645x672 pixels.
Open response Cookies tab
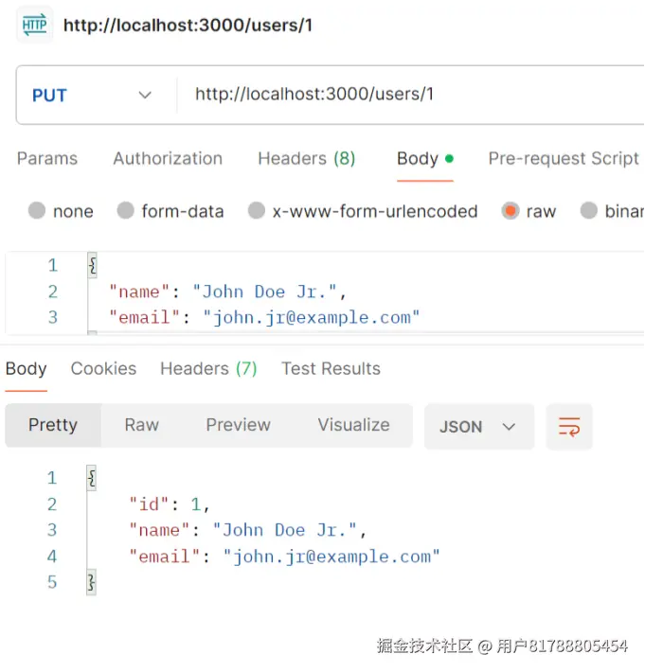click(103, 368)
